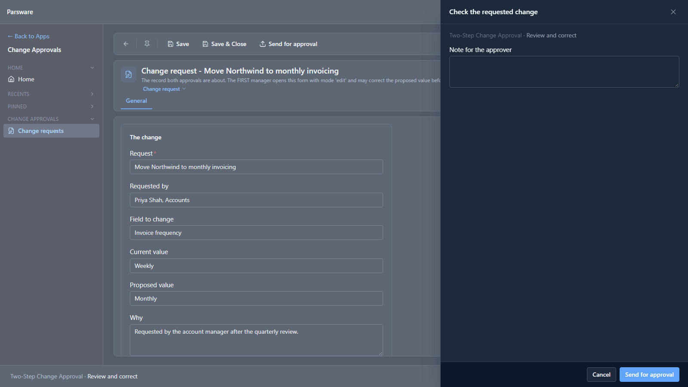
Task: Click the Home icon in the sidebar
Action: [x=11, y=79]
